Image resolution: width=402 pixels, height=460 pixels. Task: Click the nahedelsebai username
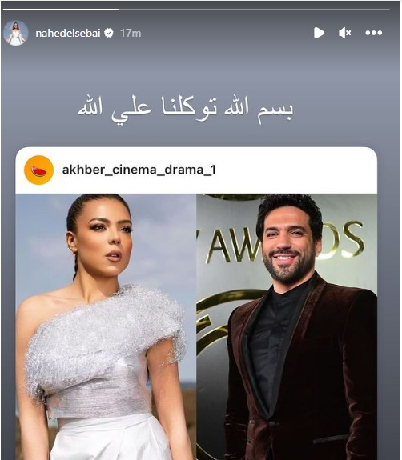tap(68, 33)
